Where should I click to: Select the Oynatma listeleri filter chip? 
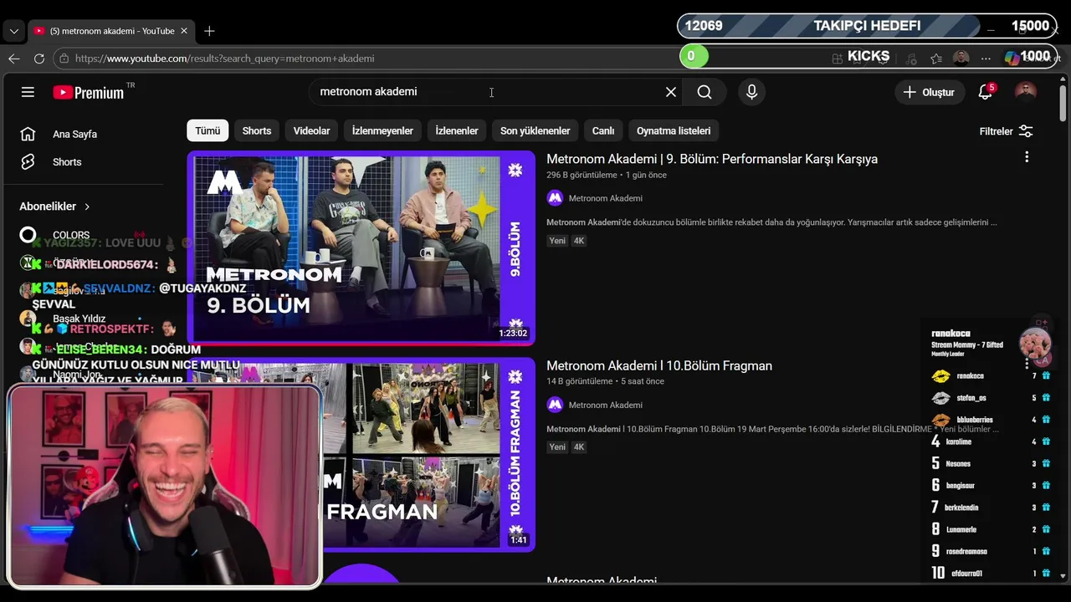point(674,130)
